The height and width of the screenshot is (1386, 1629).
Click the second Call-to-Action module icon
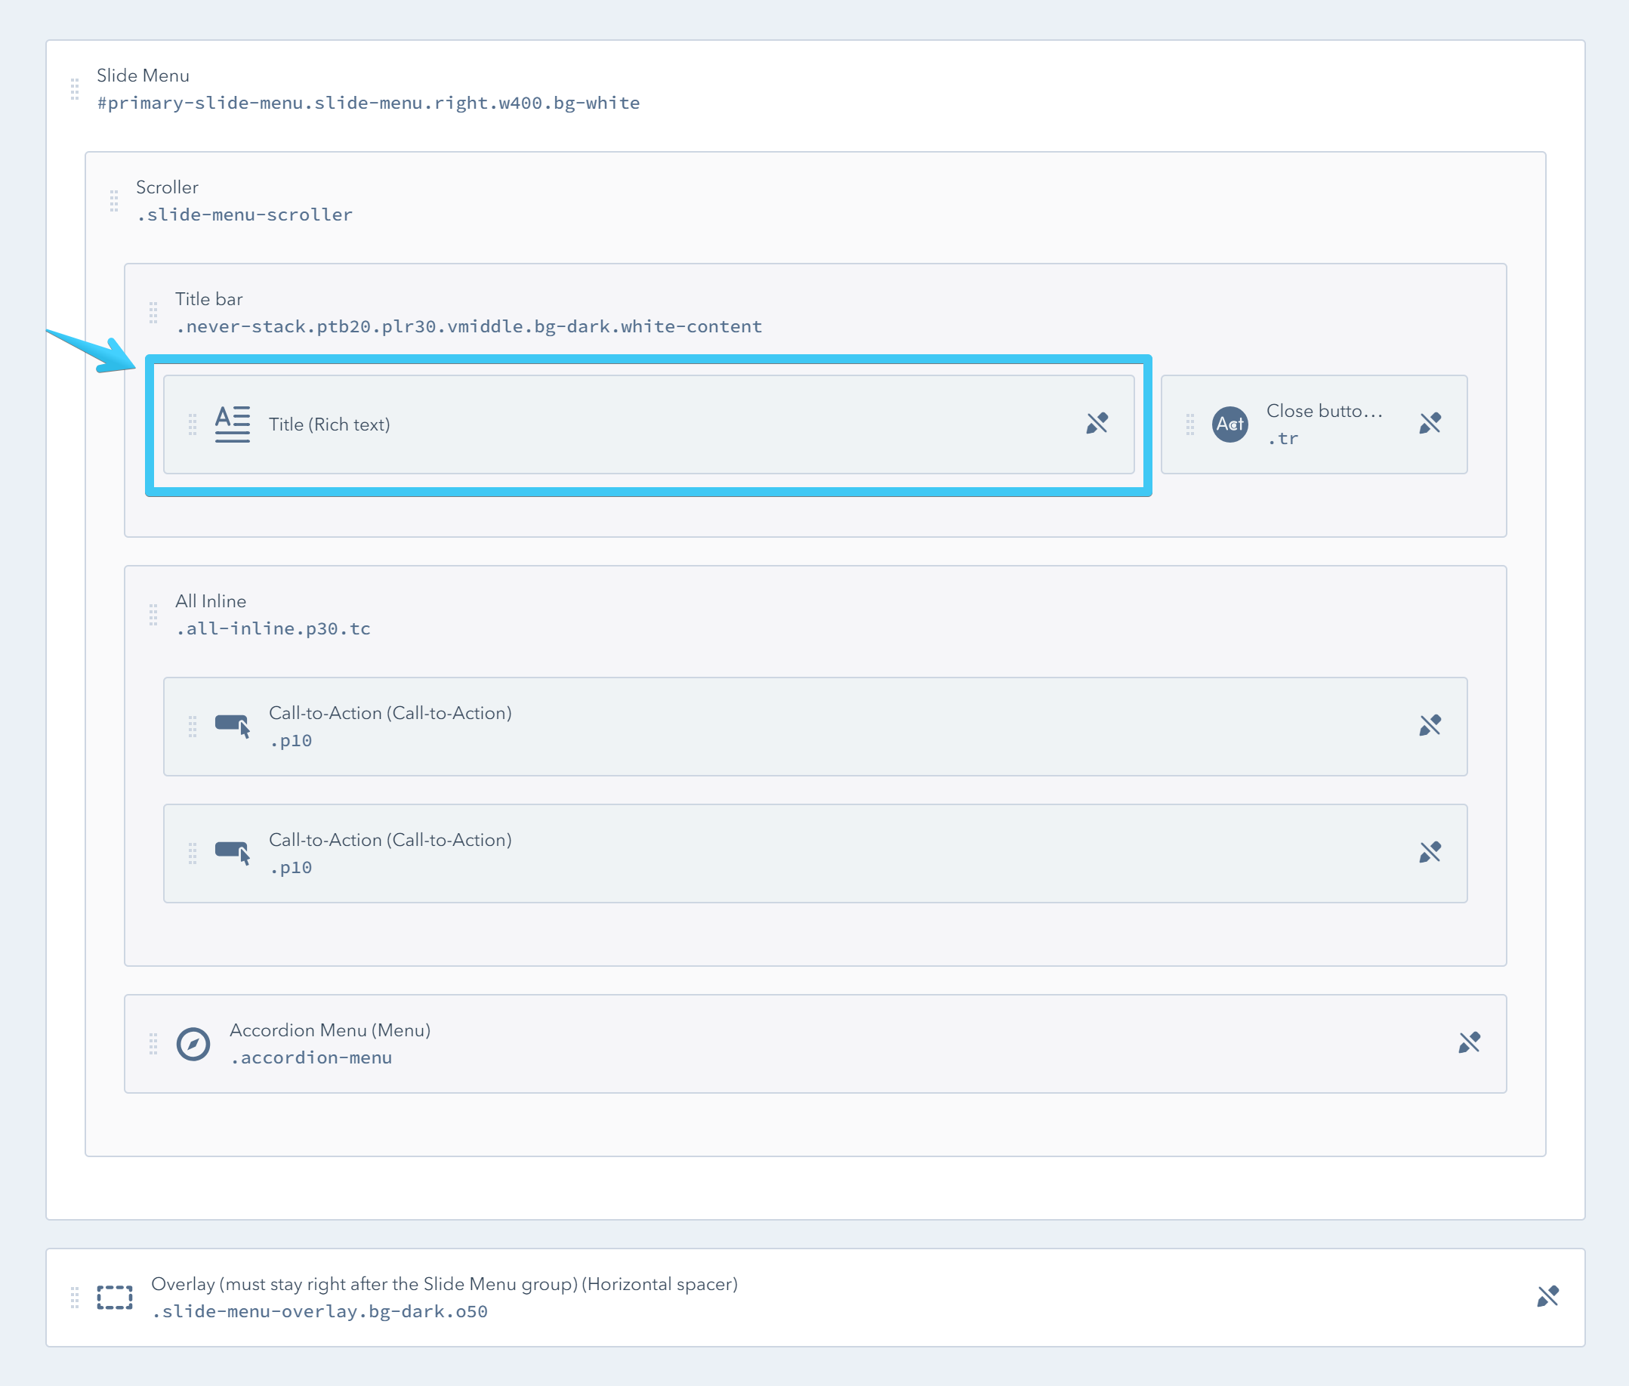(233, 854)
